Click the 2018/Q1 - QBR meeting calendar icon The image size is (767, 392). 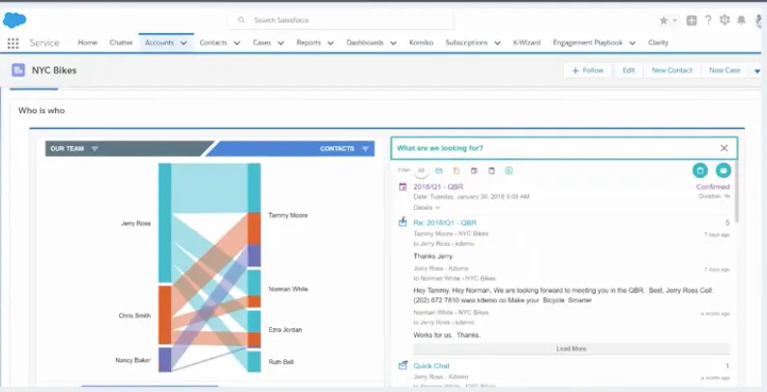[x=402, y=187]
